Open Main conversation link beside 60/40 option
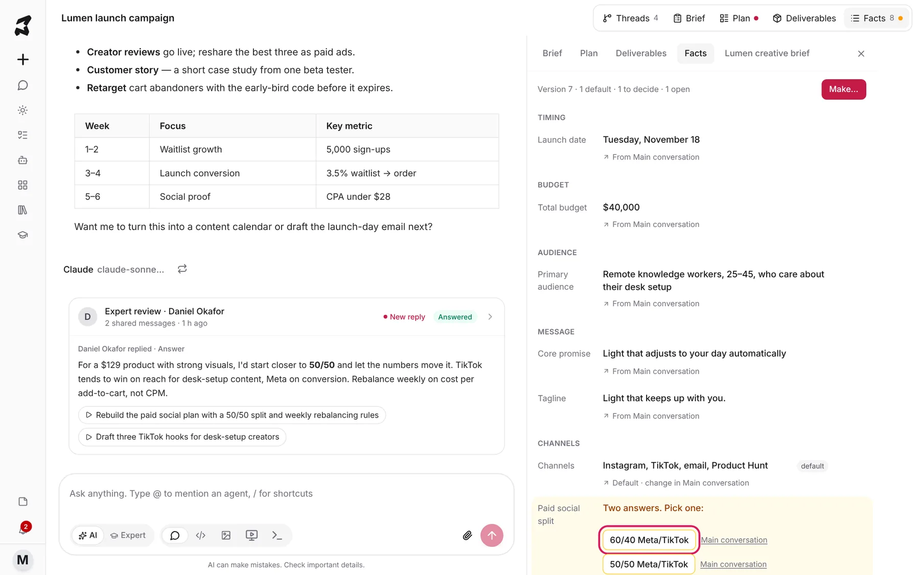This screenshot has height=575, width=920. click(734, 540)
